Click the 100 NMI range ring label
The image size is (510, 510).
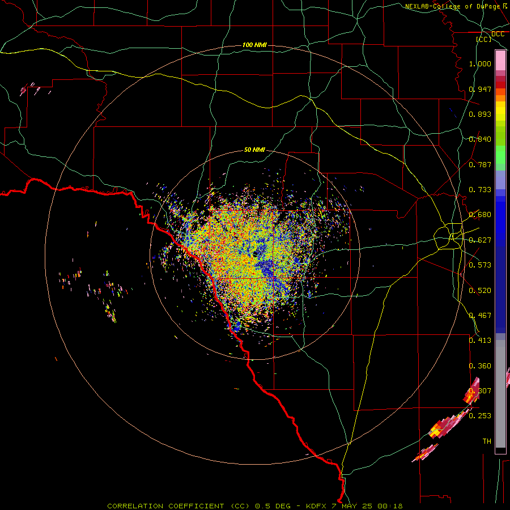click(254, 45)
